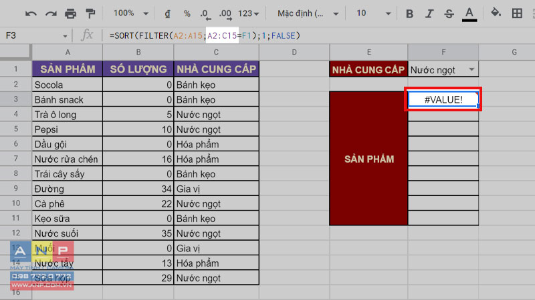Select cell F3 showing #VALUE!
The width and height of the screenshot is (535, 300).
point(443,99)
